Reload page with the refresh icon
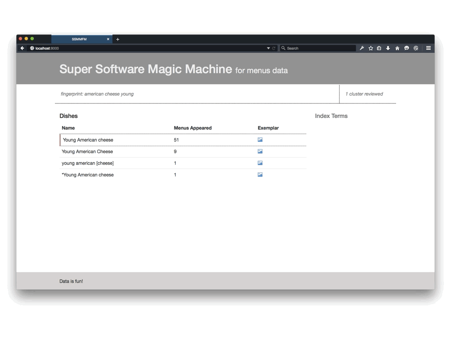 (x=274, y=48)
